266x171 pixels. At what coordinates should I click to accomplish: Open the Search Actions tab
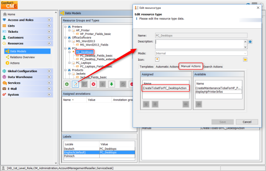pyautogui.click(x=213, y=66)
